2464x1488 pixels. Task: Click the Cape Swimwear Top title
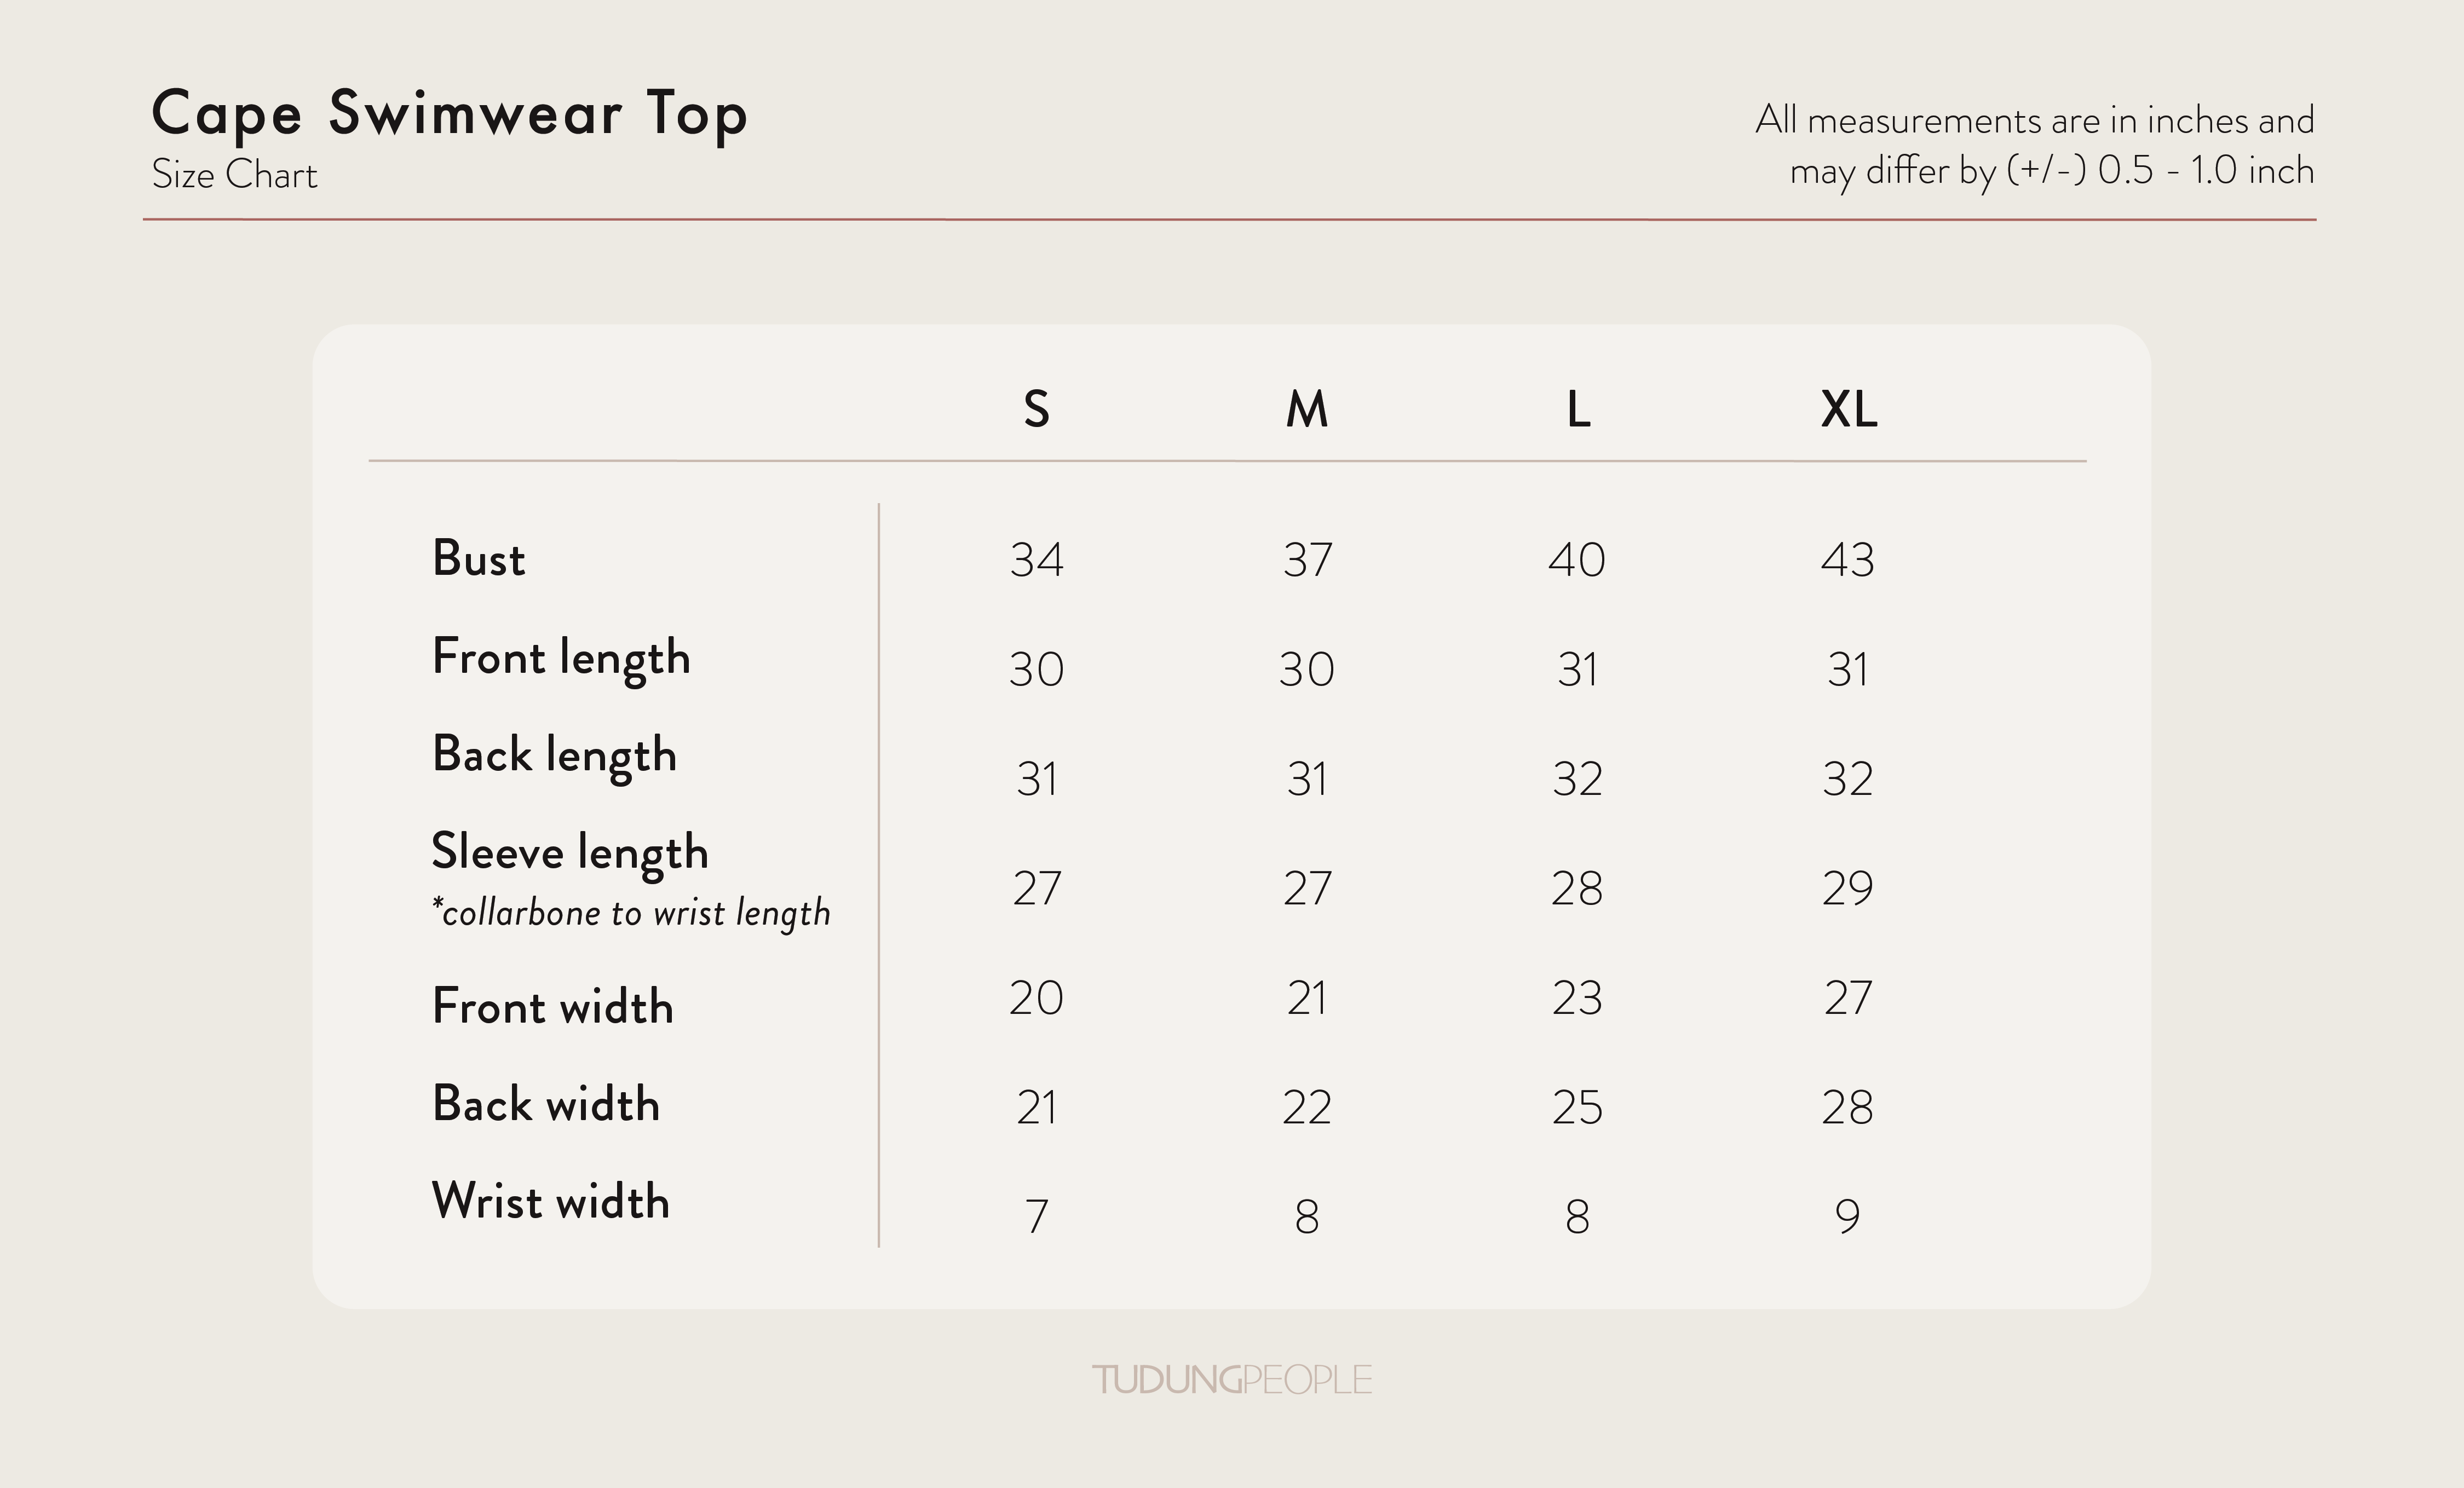tap(449, 114)
